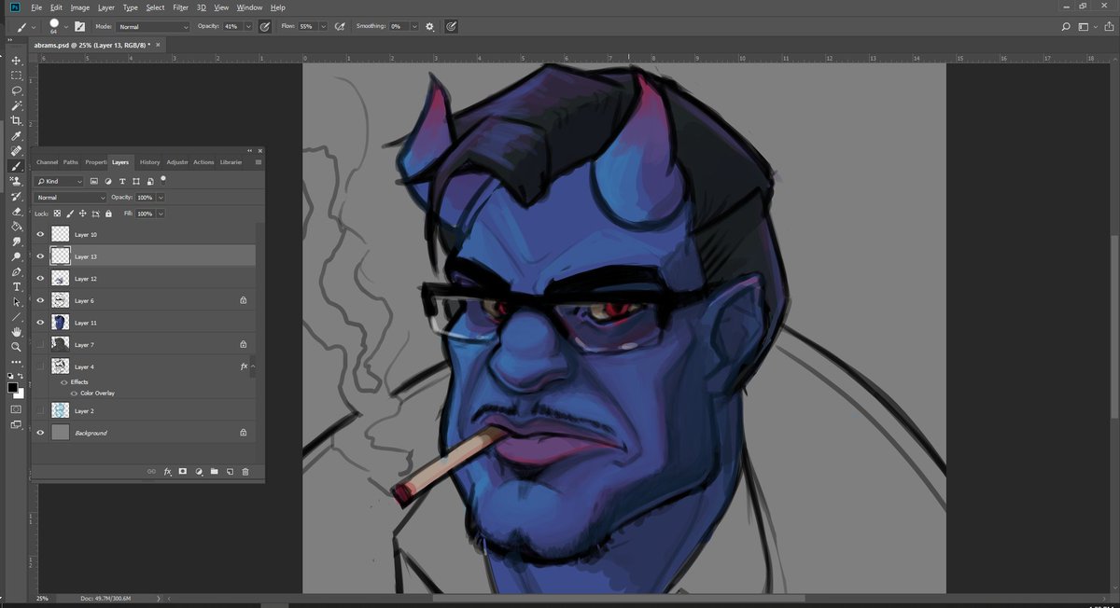Select the Horizontal Type tool
This screenshot has width=1120, height=608.
[16, 287]
